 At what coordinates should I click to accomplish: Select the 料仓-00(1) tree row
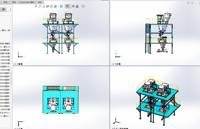(x=5, y=113)
